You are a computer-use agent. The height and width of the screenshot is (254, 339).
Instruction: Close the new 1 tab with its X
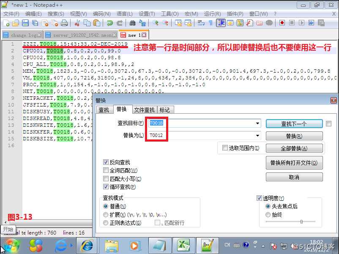click(x=144, y=35)
